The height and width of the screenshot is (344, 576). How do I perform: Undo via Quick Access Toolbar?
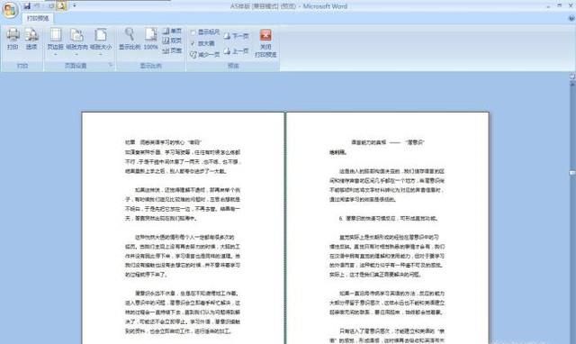click(x=38, y=6)
